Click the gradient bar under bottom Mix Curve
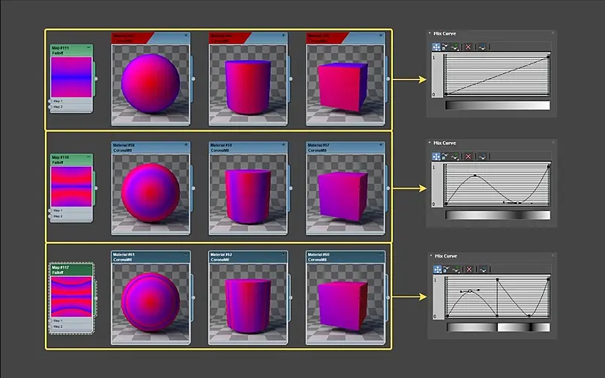Image resolution: width=605 pixels, height=378 pixels. [498, 328]
